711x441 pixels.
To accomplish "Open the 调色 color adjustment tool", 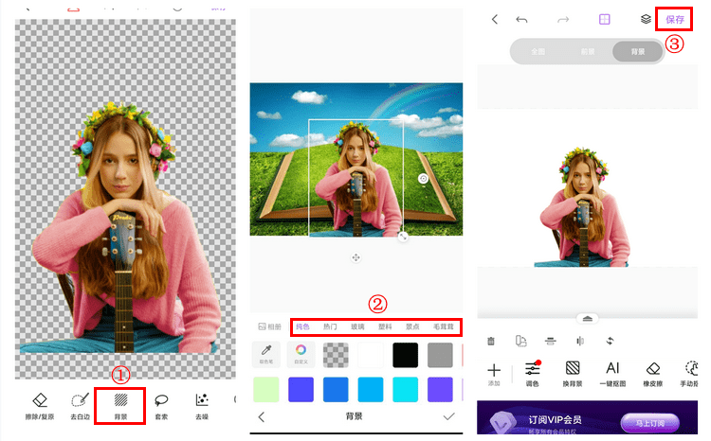I will pos(533,373).
